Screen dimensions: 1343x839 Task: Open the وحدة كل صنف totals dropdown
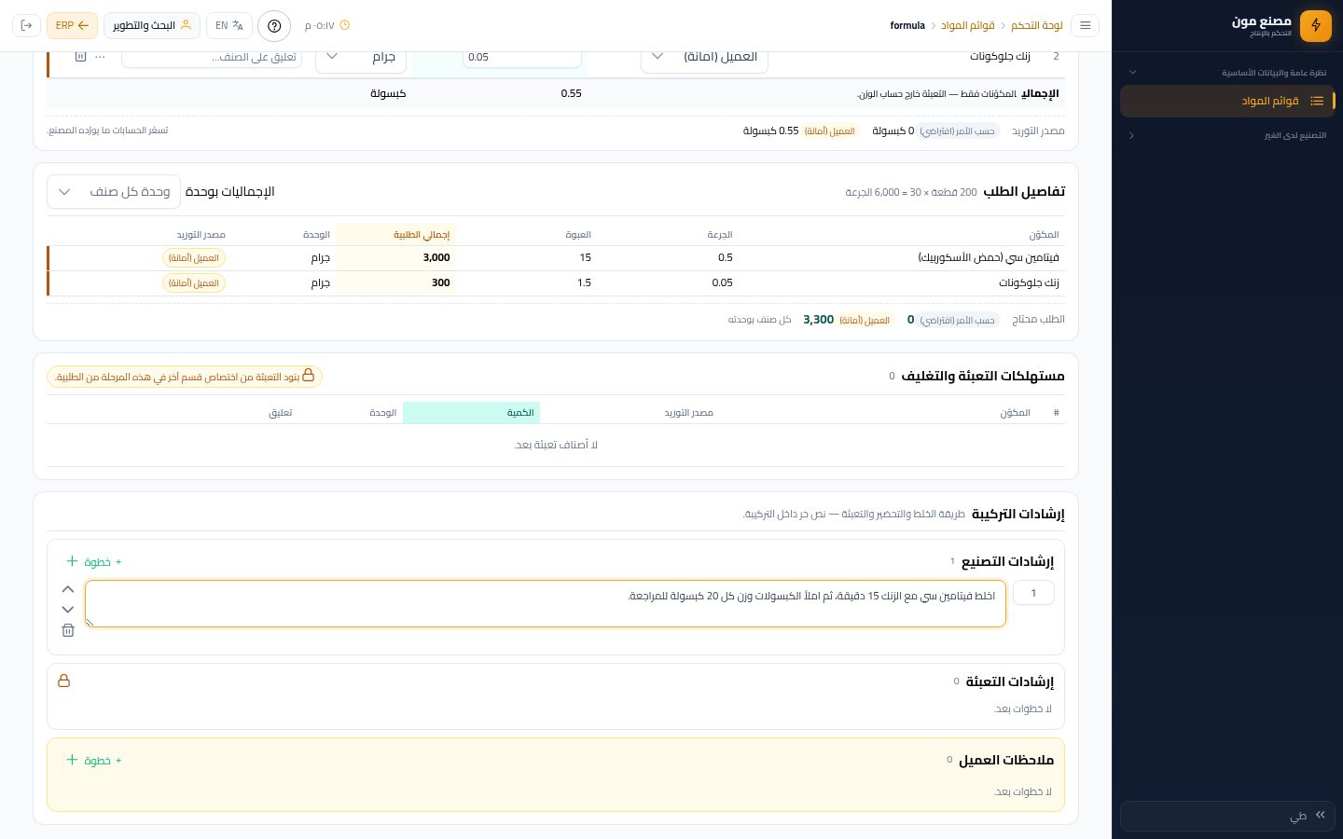pyautogui.click(x=114, y=192)
